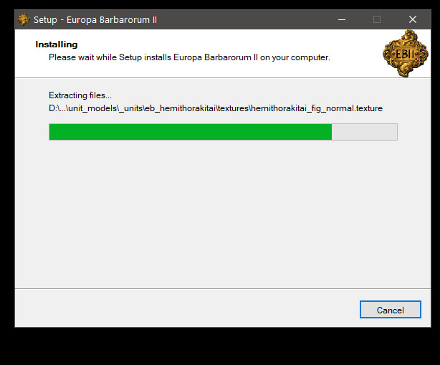Click the hemithorakitai_fig_normal.texture file name

pos(317,108)
